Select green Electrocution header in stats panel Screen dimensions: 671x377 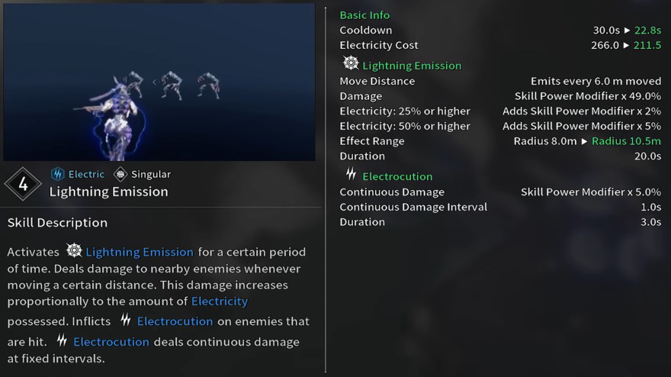point(397,177)
